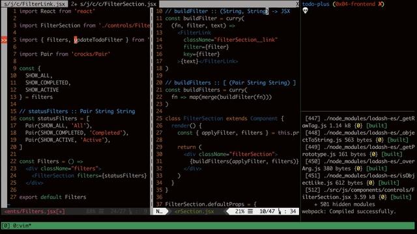
Task: Click the + 501 hidden modules line
Action: tap(345, 204)
